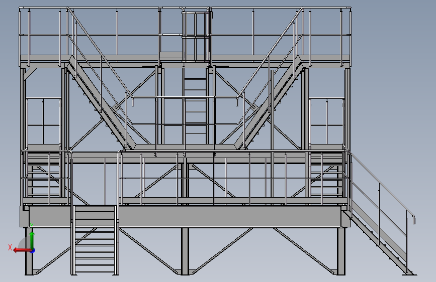
Task: Click the red X axis arrow of the triad
Action: pyautogui.click(x=22, y=250)
